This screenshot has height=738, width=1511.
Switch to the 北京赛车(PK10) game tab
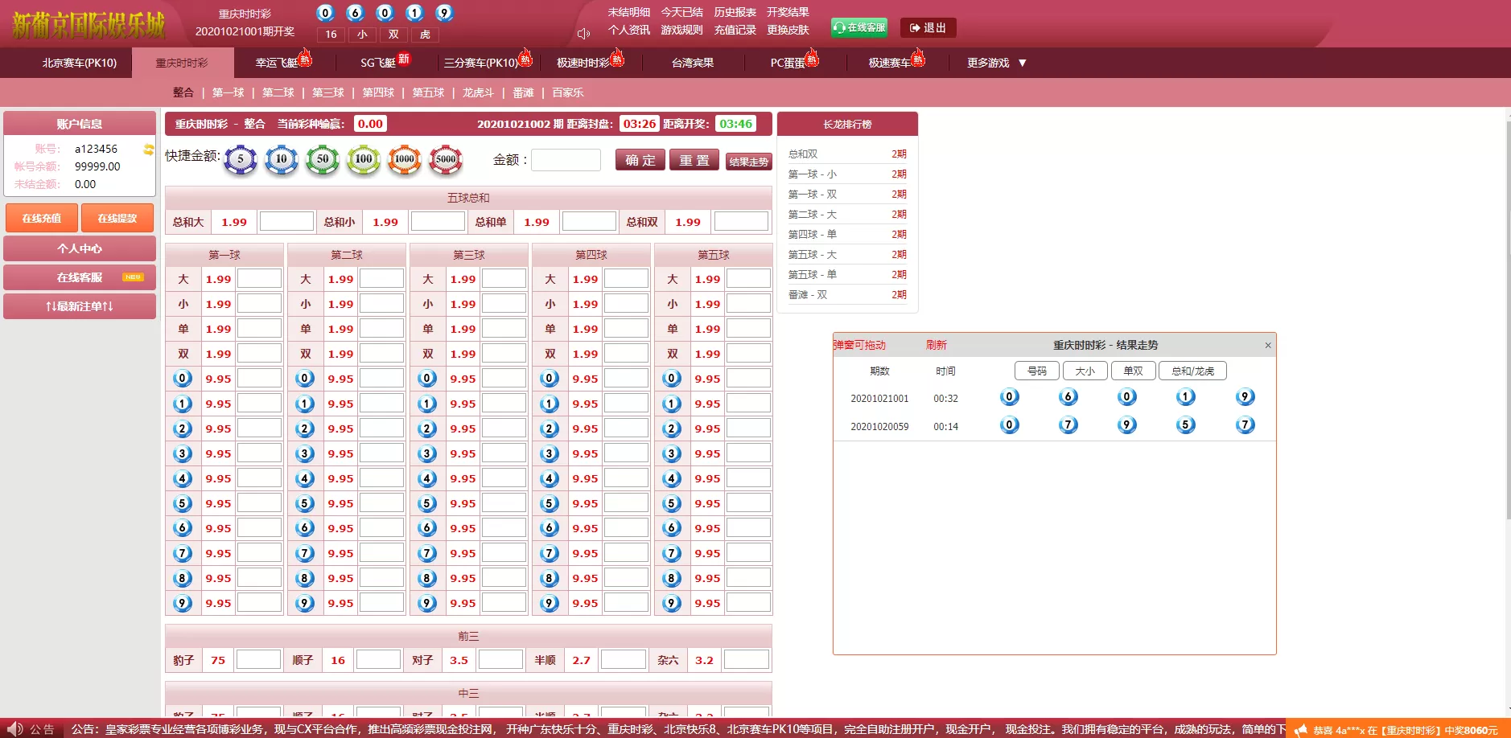78,62
